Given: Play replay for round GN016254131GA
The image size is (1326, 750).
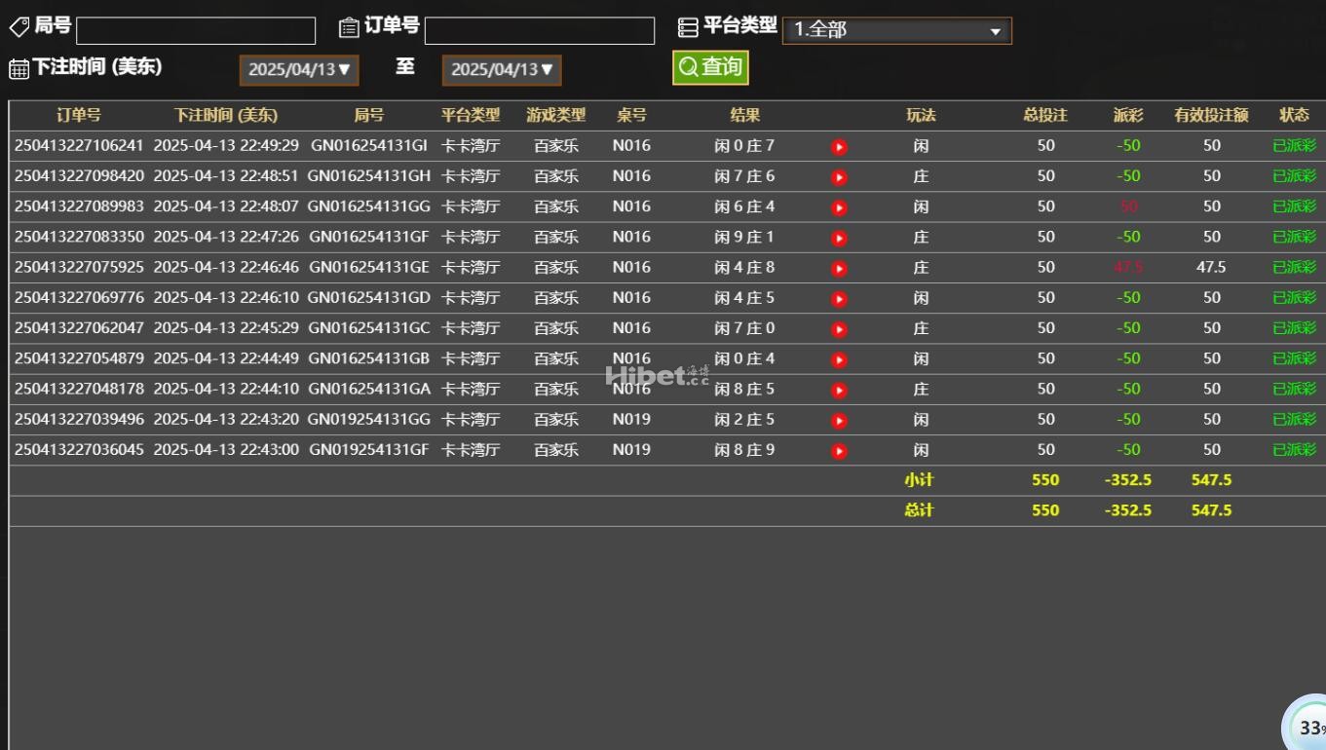Looking at the screenshot, I should click(839, 390).
